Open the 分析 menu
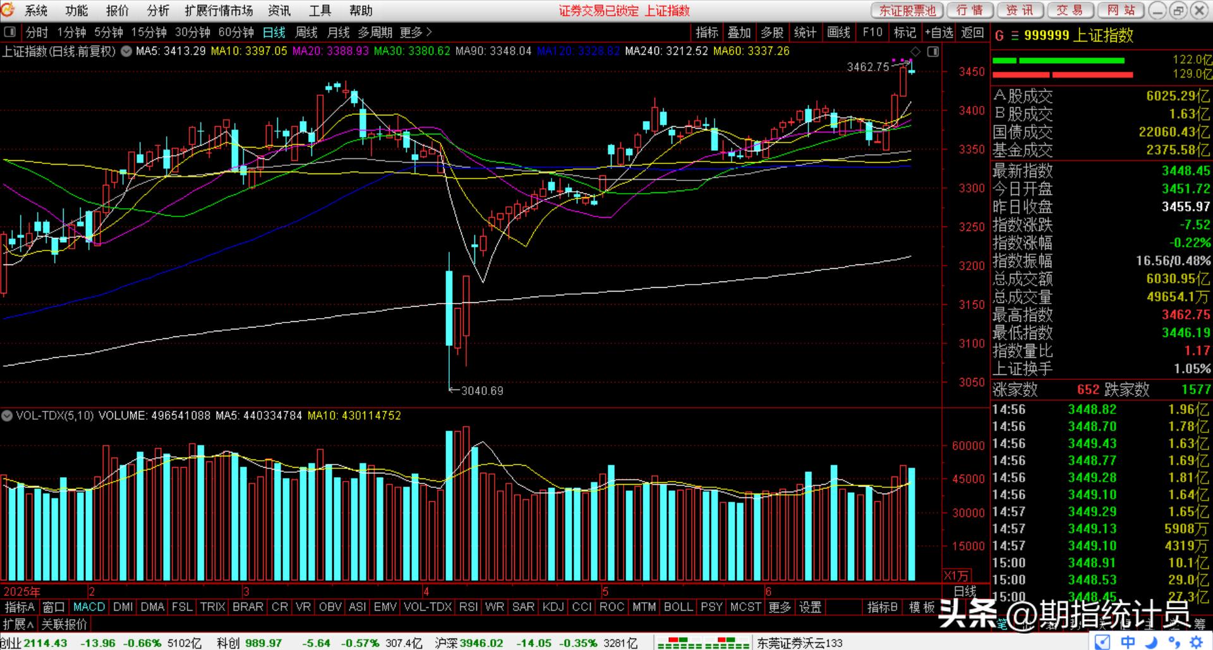Viewport: 1213px width, 650px height. 158,11
